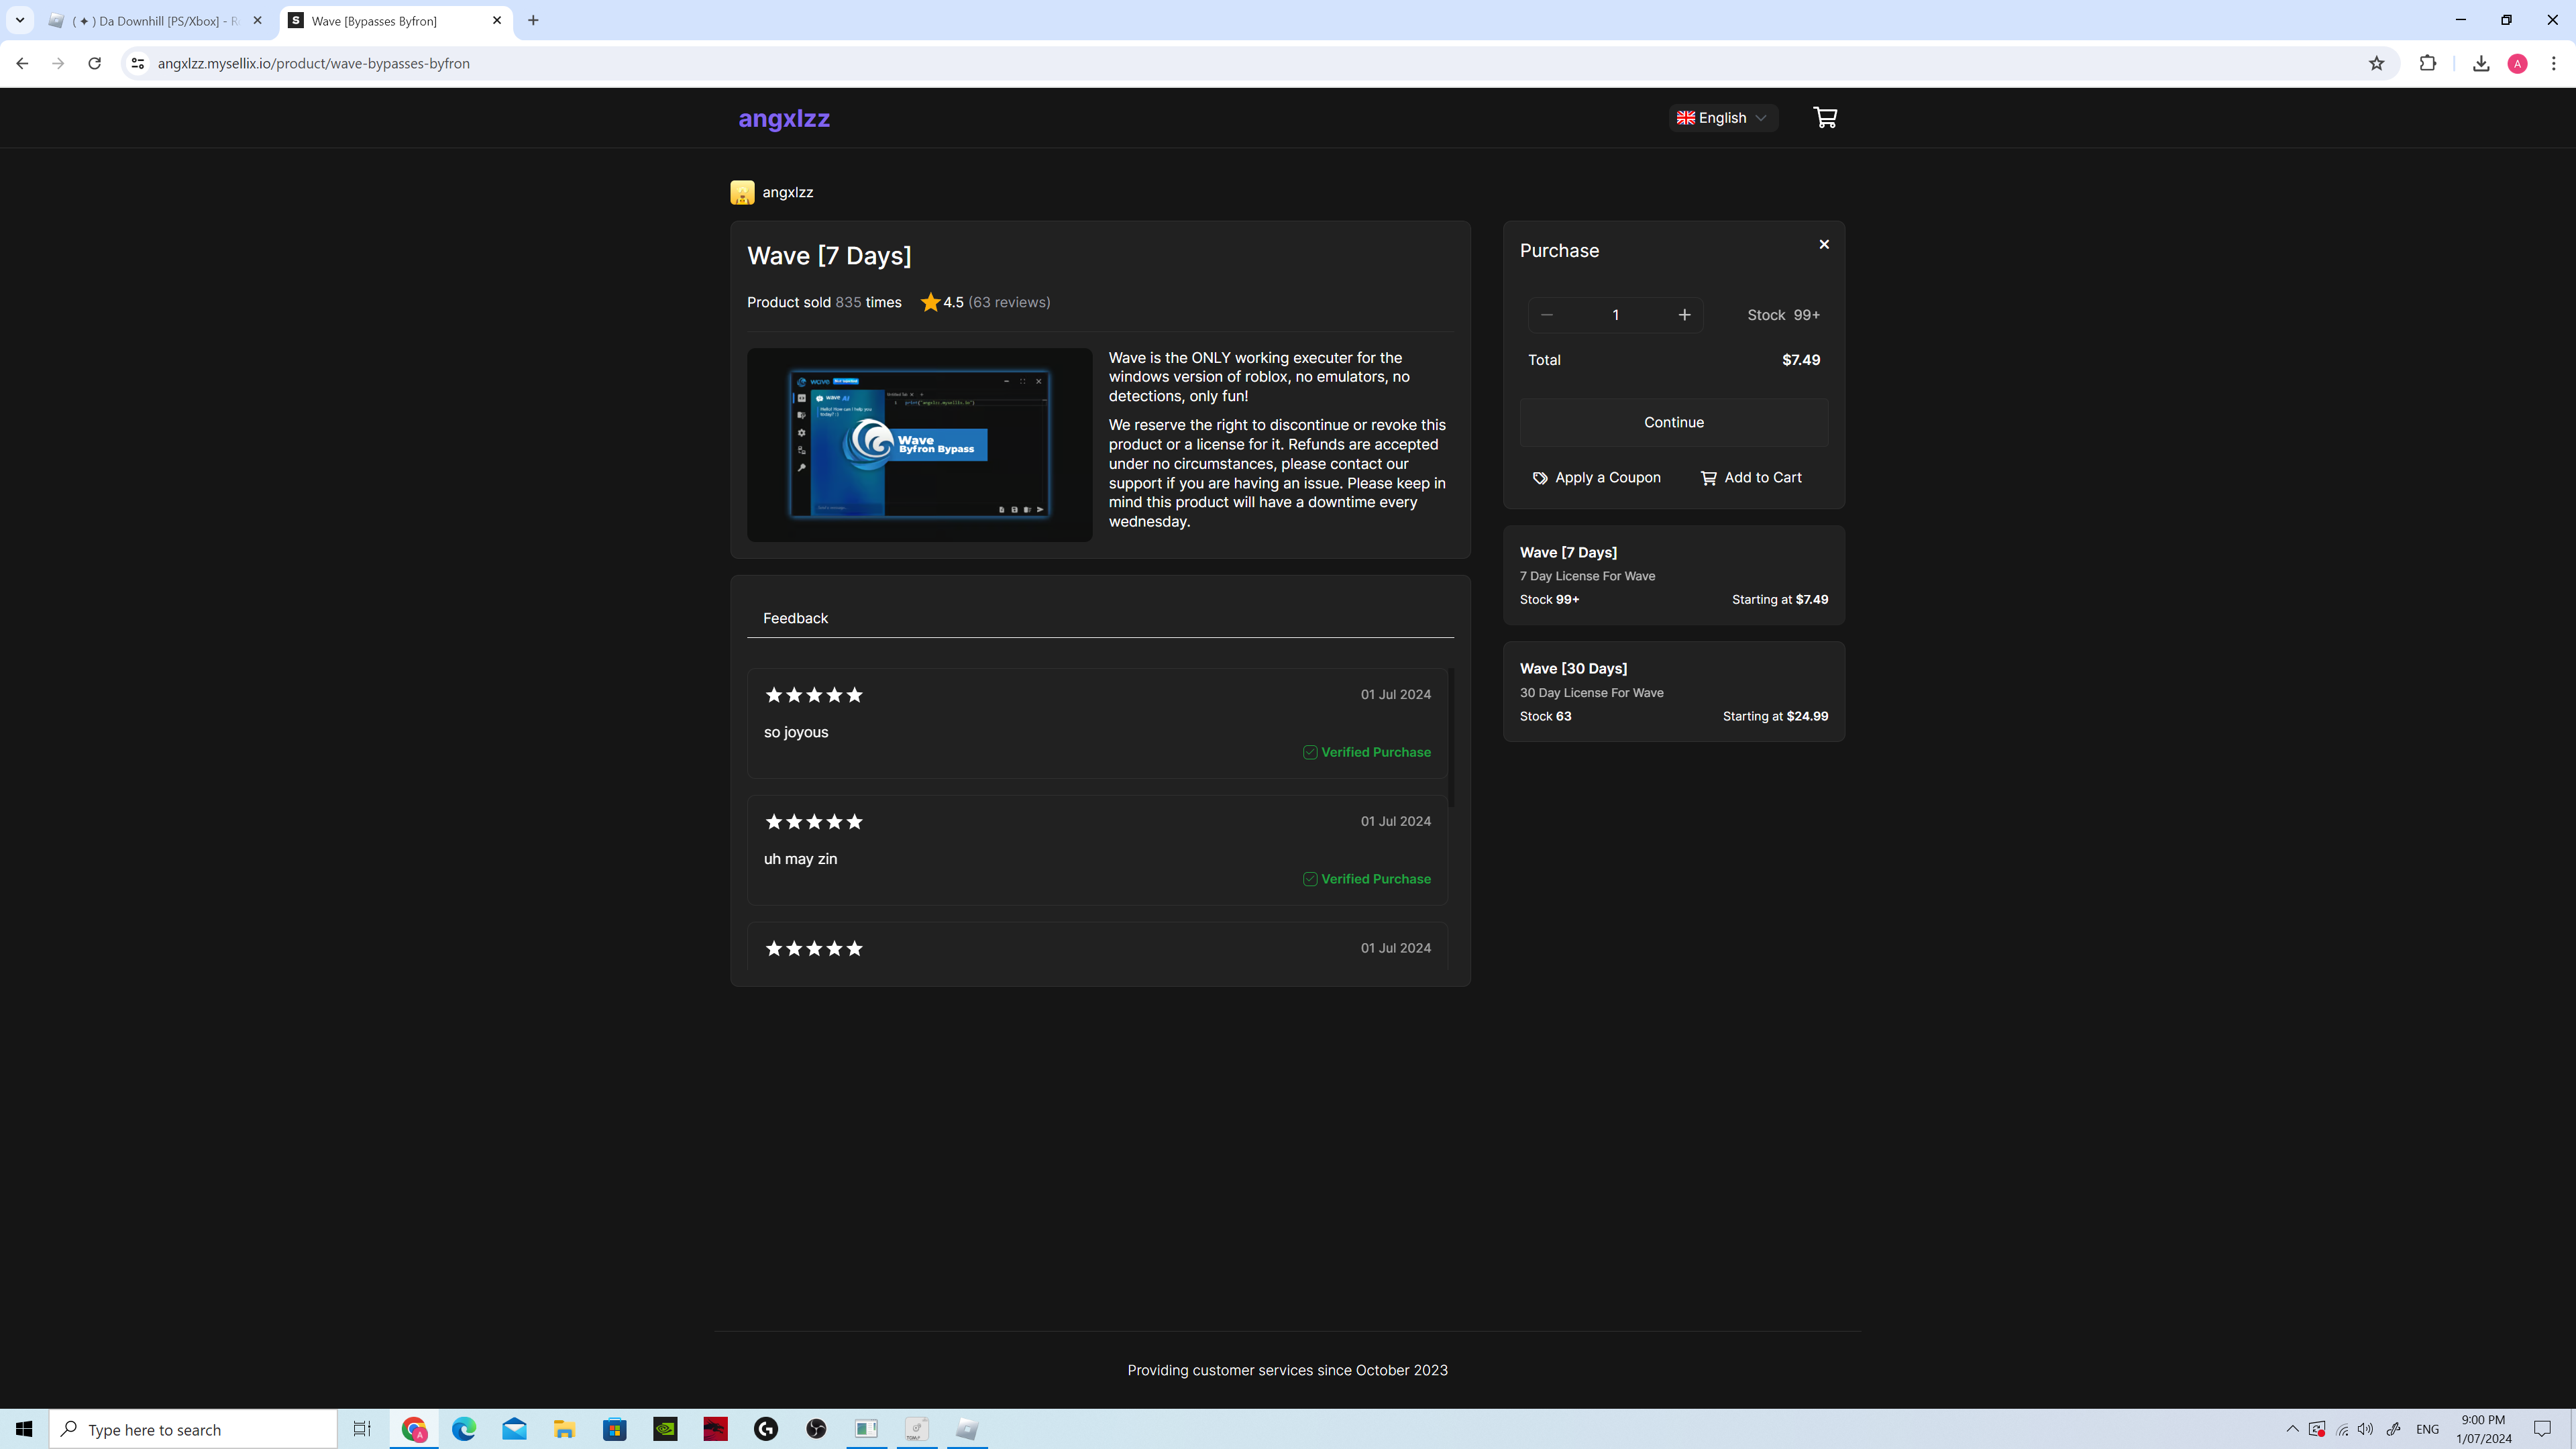The image size is (2576, 1449).
Task: Increase quantity with the plus button
Action: (x=1684, y=315)
